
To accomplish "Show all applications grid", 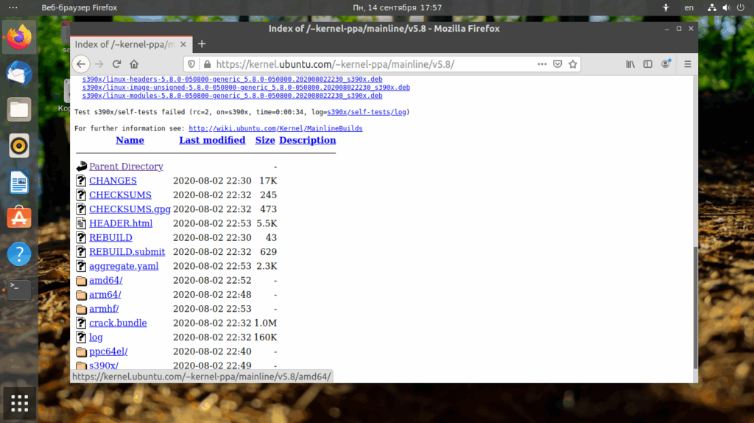I will click(19, 403).
